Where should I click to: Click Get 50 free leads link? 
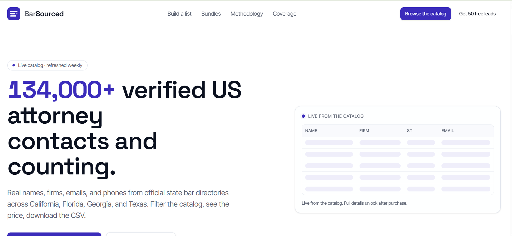tap(477, 14)
